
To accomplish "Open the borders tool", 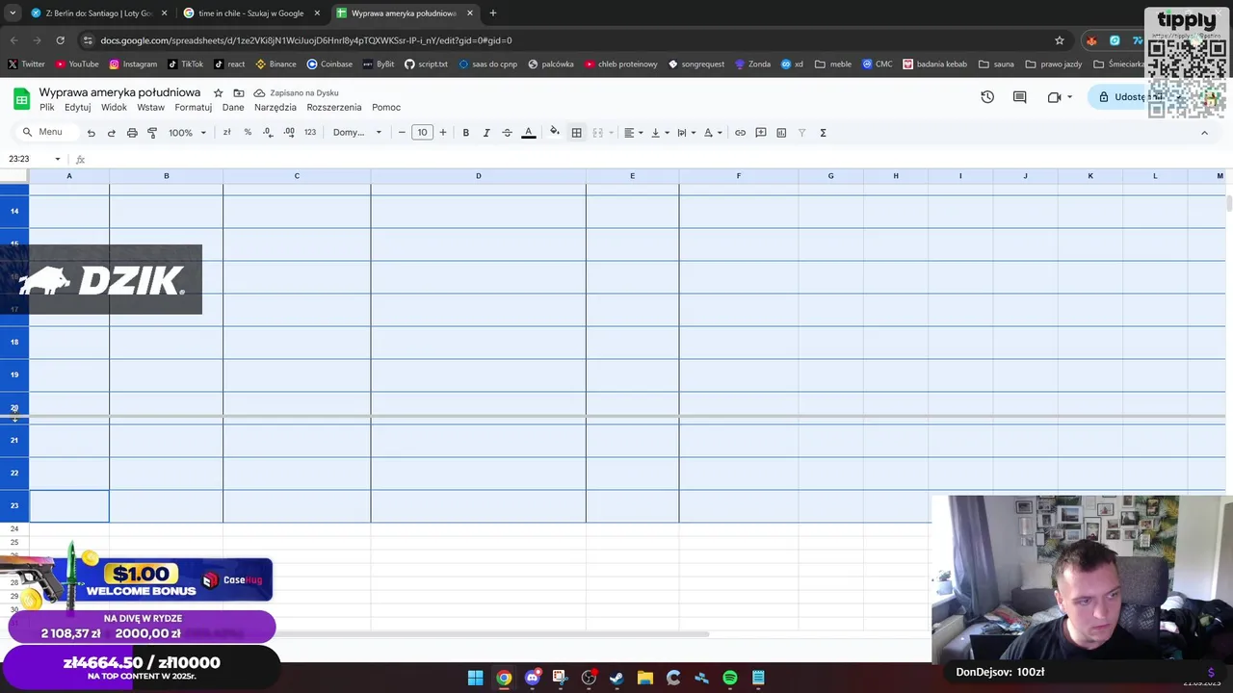I will click(x=576, y=133).
